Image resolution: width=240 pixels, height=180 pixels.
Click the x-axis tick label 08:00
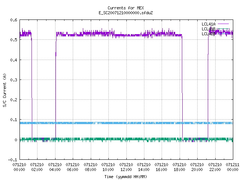[x=90, y=169]
